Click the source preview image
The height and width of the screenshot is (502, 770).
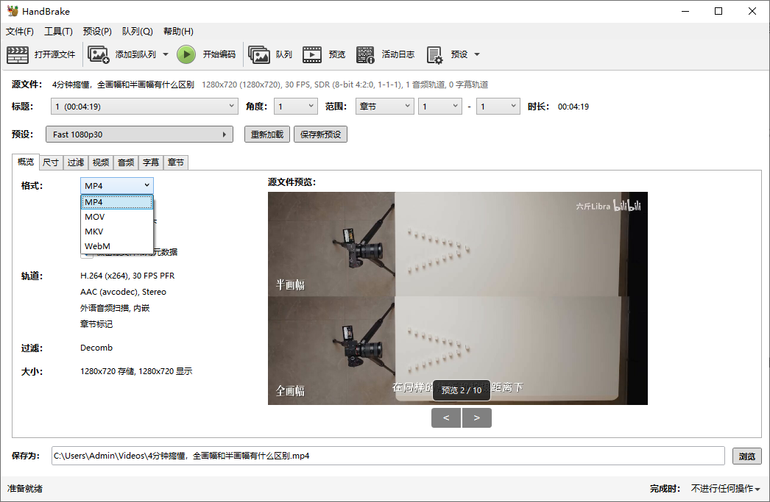click(x=458, y=298)
